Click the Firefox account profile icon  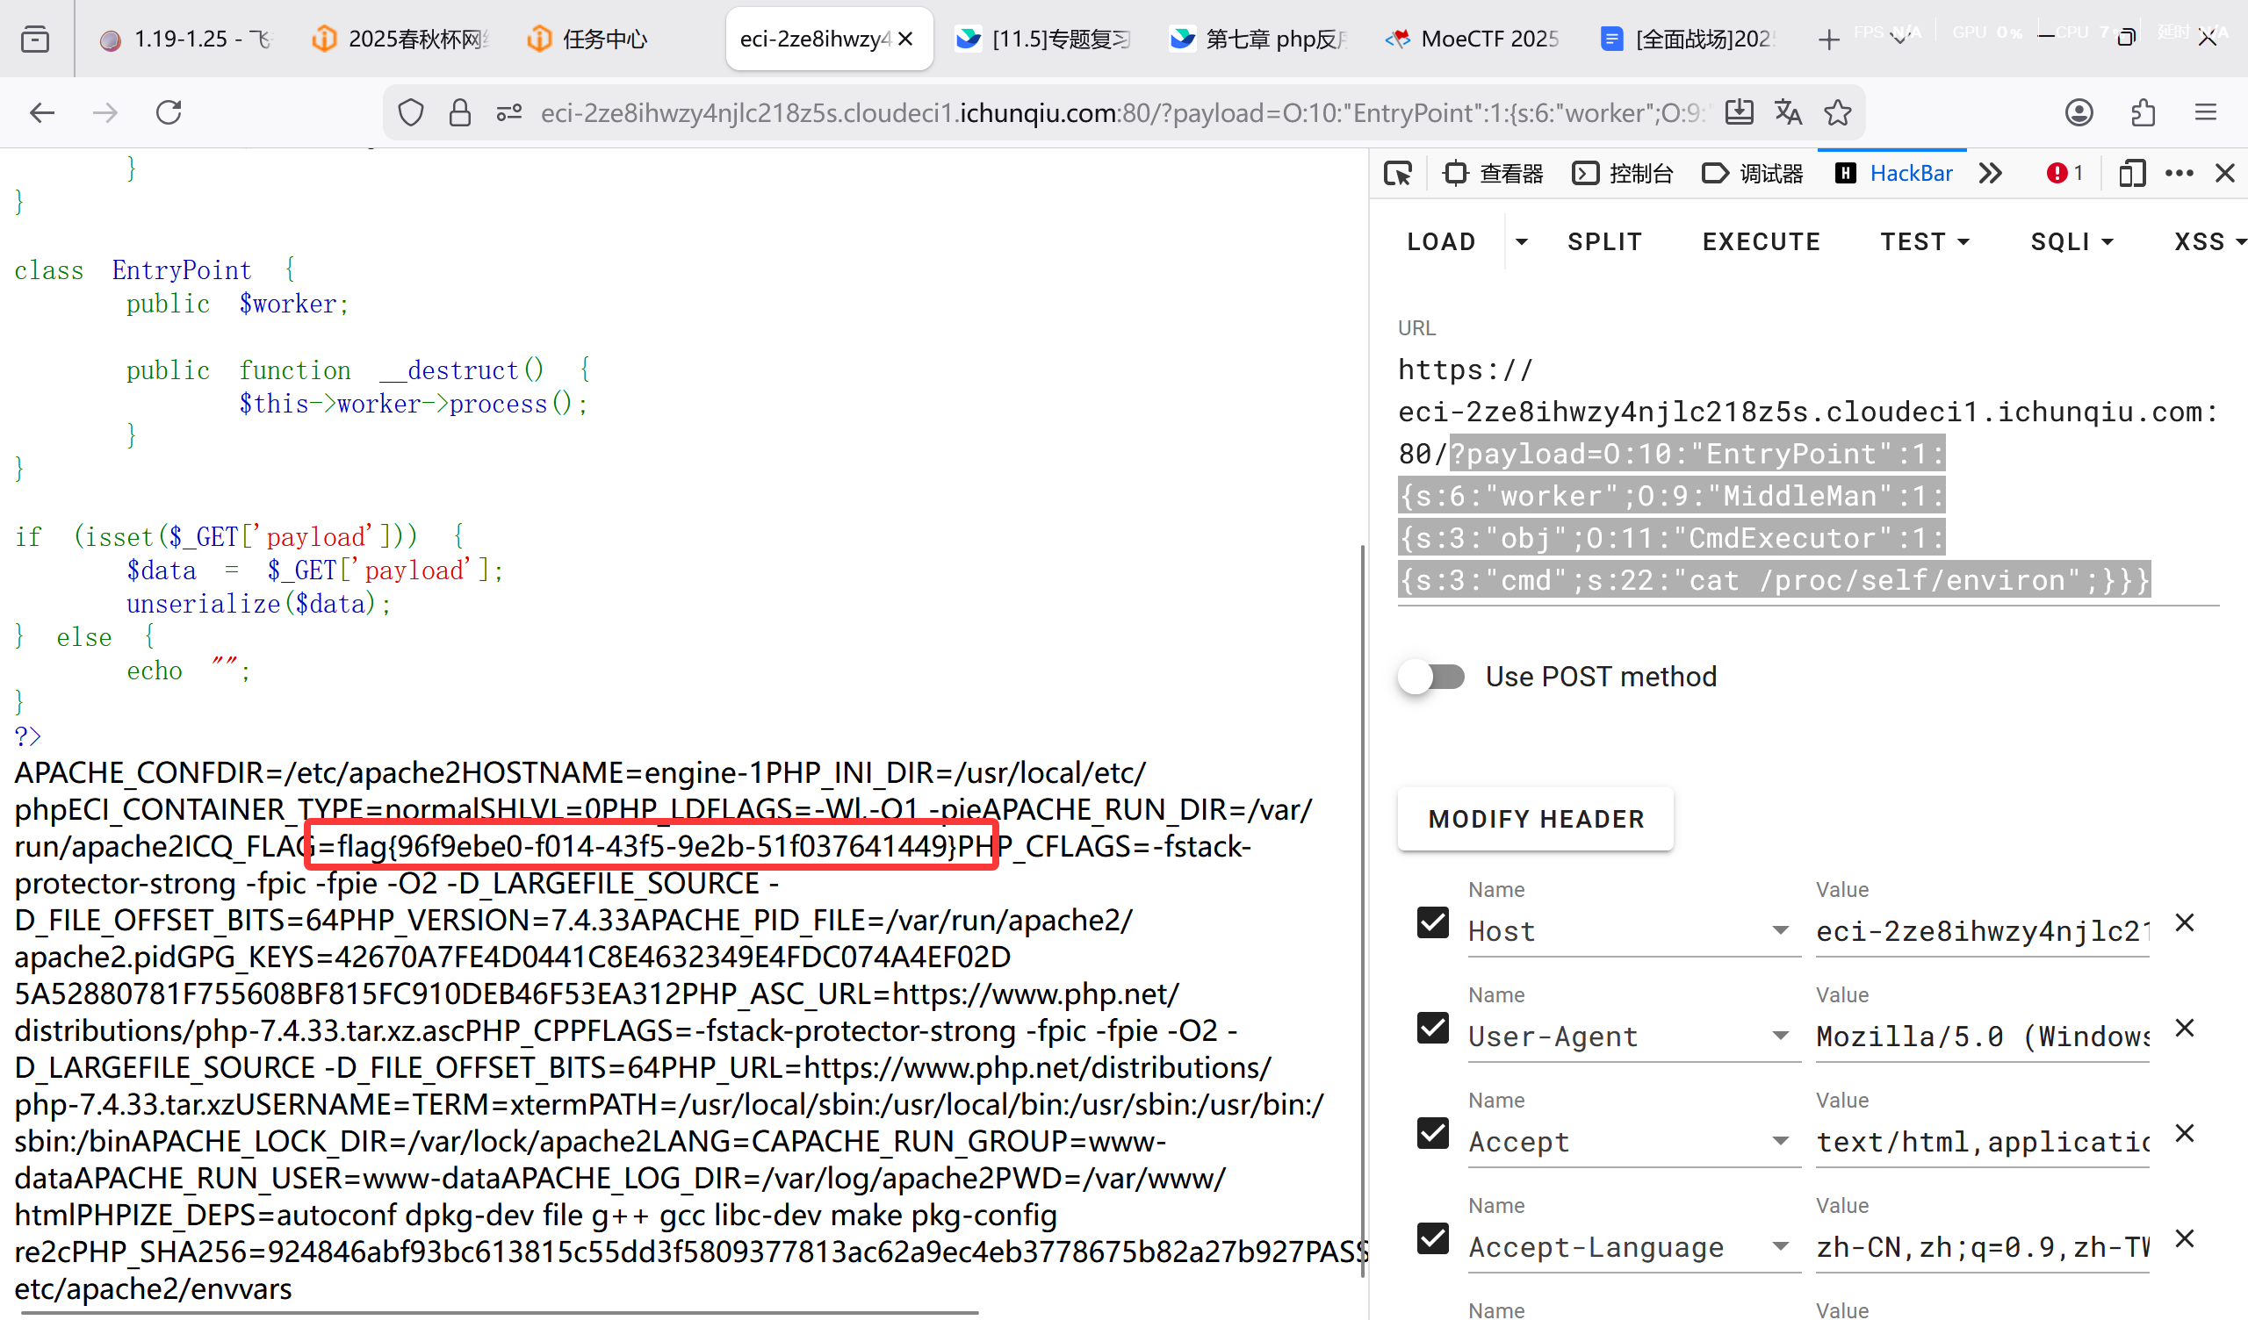pyautogui.click(x=2079, y=113)
